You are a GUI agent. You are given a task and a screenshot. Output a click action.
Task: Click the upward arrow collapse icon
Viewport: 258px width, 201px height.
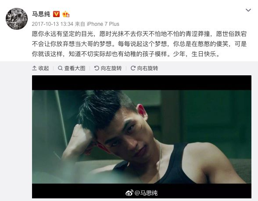(x=34, y=68)
